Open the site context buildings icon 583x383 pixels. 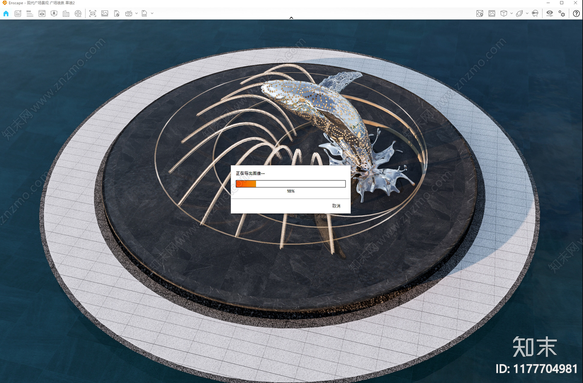pos(66,13)
